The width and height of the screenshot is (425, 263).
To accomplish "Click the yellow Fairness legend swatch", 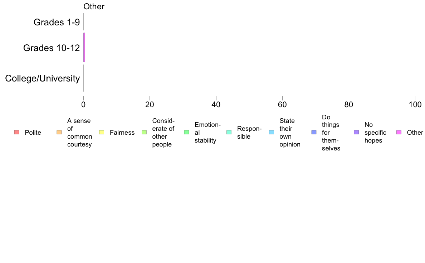I will [102, 133].
